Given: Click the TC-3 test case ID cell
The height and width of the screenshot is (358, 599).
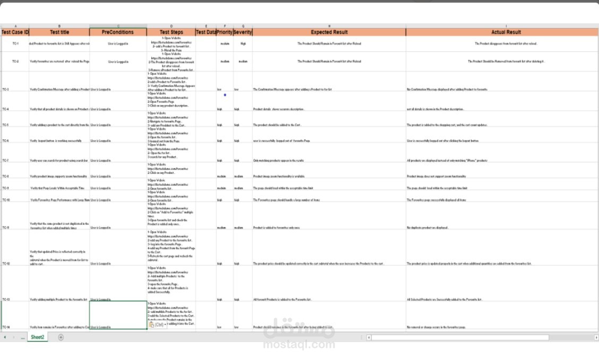Looking at the screenshot, I should (x=15, y=82).
